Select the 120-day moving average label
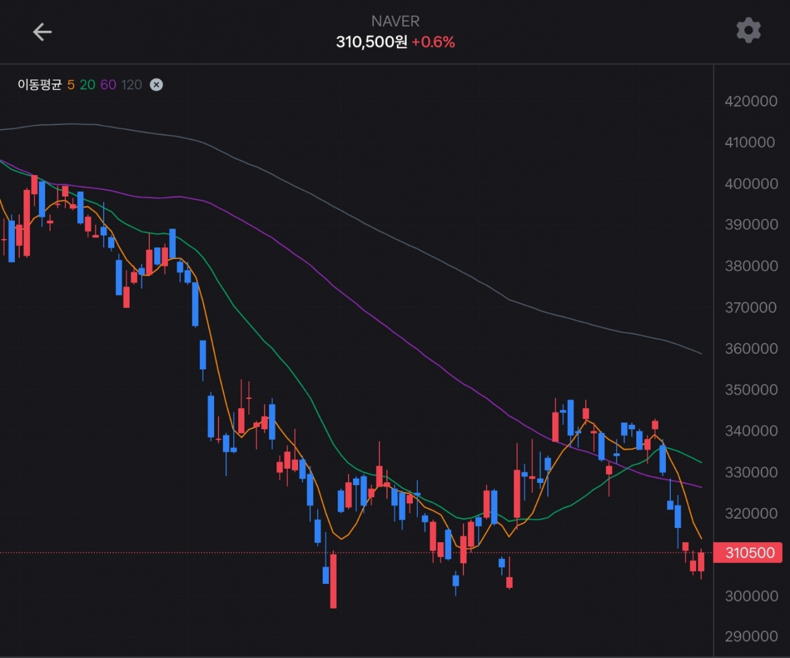Screen dimensions: 790x658 pyautogui.click(x=131, y=84)
